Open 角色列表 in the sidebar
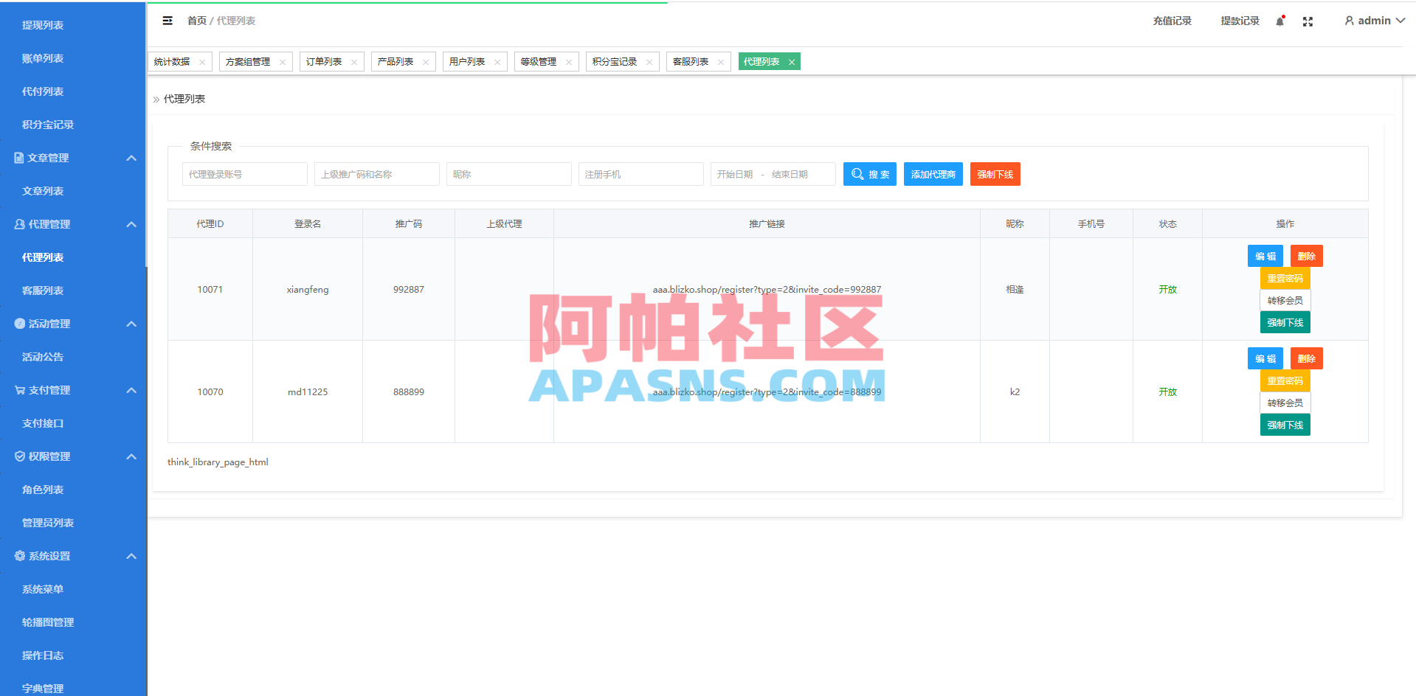Screen dimensions: 1416x696 coord(43,490)
